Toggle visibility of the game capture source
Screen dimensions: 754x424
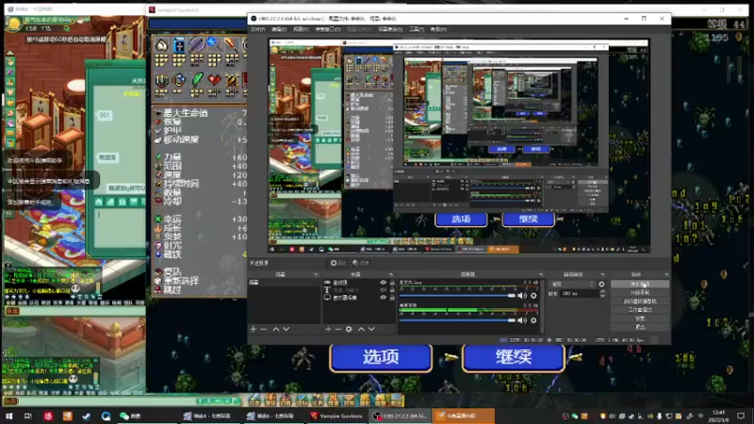[384, 283]
